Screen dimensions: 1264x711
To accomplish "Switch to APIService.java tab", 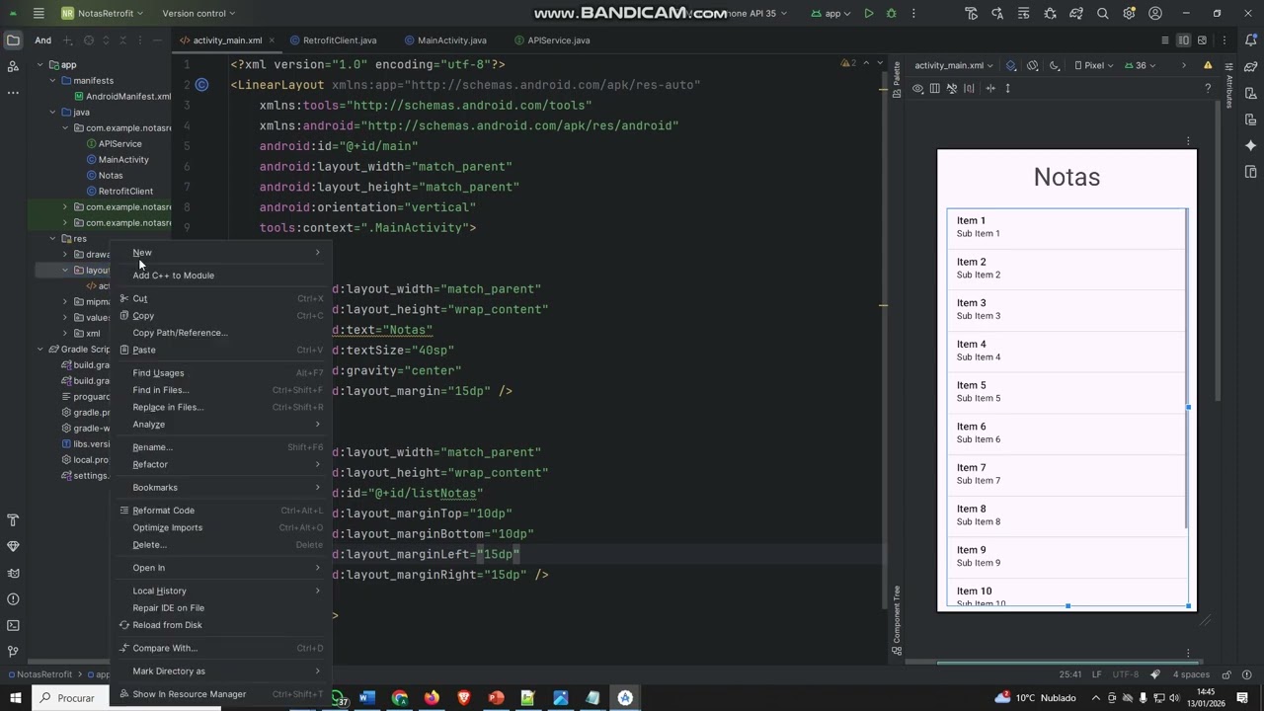I will pyautogui.click(x=551, y=40).
